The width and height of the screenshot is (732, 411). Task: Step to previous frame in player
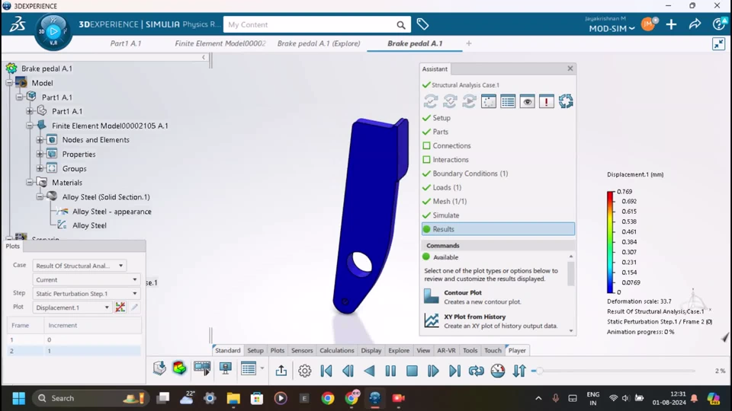[x=348, y=371]
